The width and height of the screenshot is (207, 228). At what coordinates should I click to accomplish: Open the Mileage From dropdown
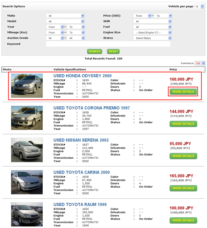[55, 33]
